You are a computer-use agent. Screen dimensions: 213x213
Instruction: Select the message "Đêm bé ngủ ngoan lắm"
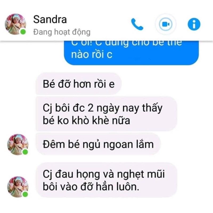click(98, 144)
